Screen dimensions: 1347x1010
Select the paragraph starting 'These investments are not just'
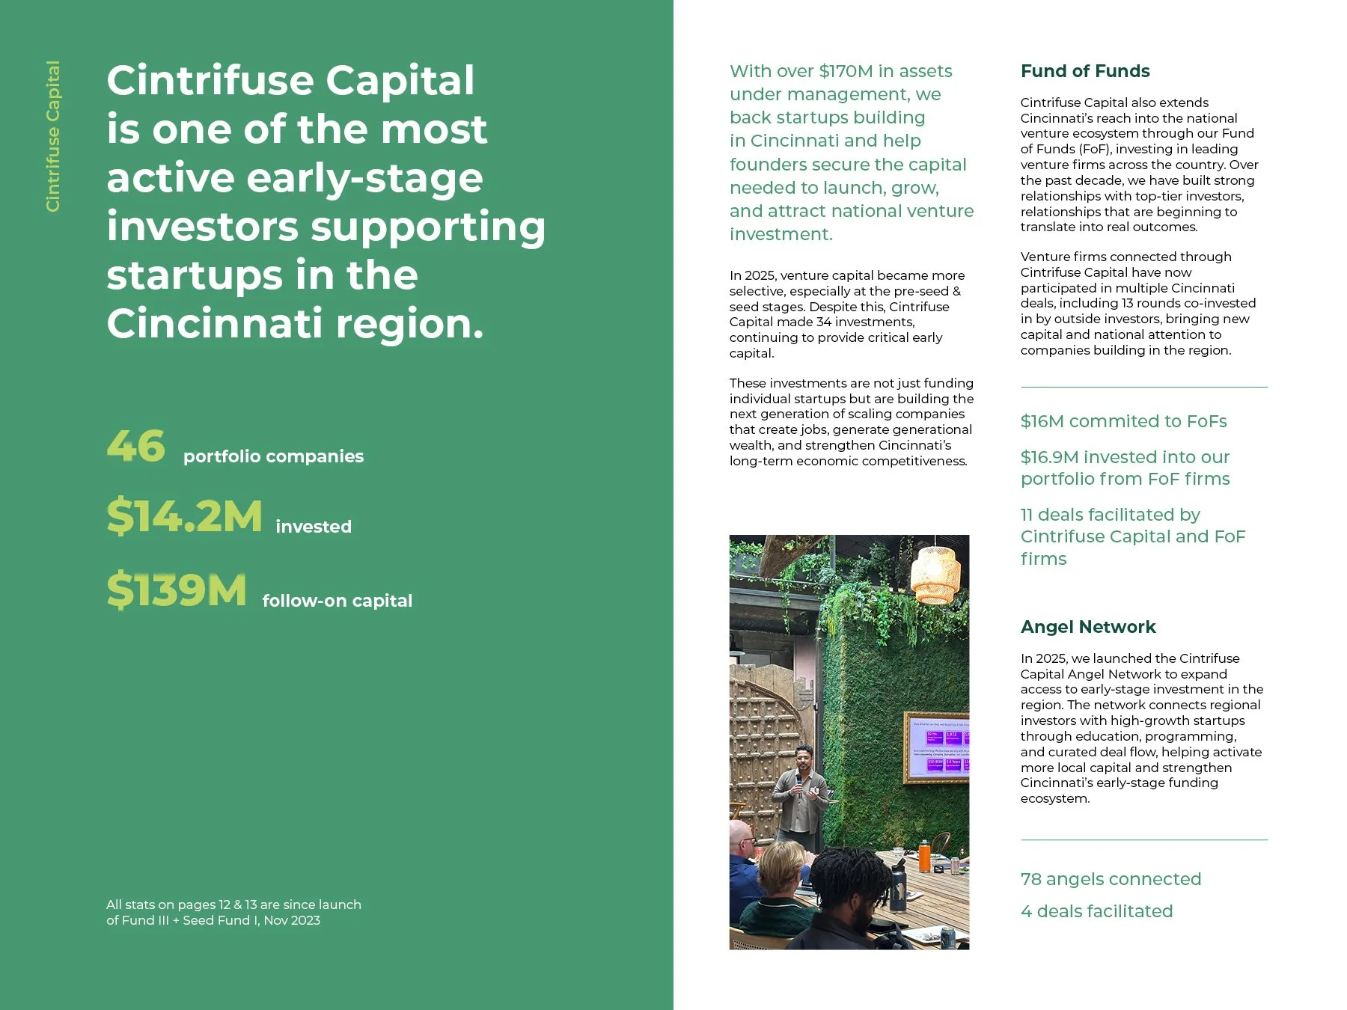852,422
